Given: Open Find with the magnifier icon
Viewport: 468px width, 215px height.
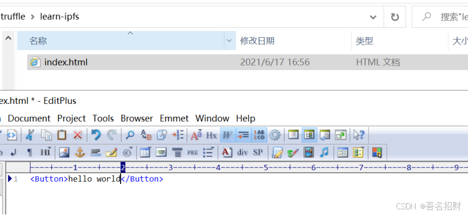Looking at the screenshot, I should 130,135.
